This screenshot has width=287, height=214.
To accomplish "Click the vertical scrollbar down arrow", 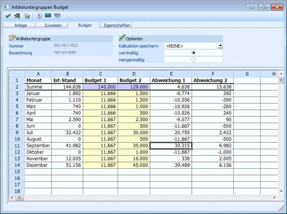I will coord(281,191).
